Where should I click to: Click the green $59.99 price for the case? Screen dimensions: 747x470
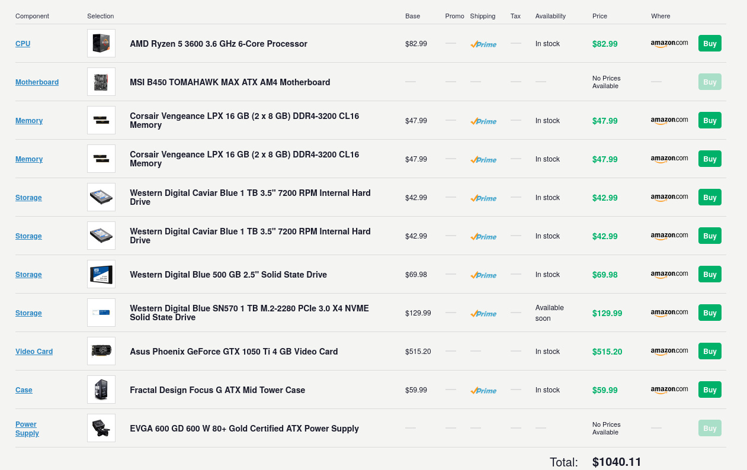tap(605, 390)
